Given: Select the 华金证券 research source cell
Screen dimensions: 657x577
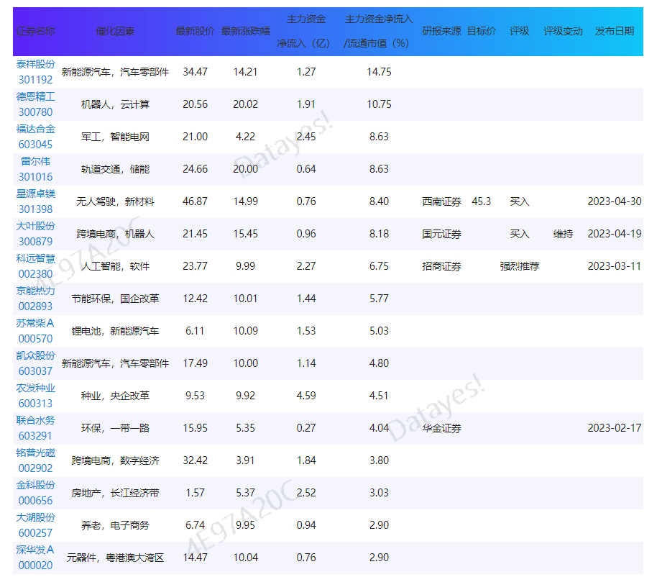Looking at the screenshot, I should coord(441,428).
